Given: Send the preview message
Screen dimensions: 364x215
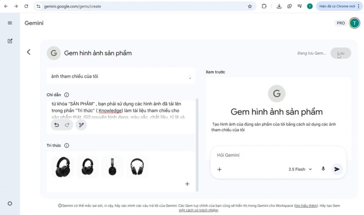Looking at the screenshot, I should coord(337,169).
